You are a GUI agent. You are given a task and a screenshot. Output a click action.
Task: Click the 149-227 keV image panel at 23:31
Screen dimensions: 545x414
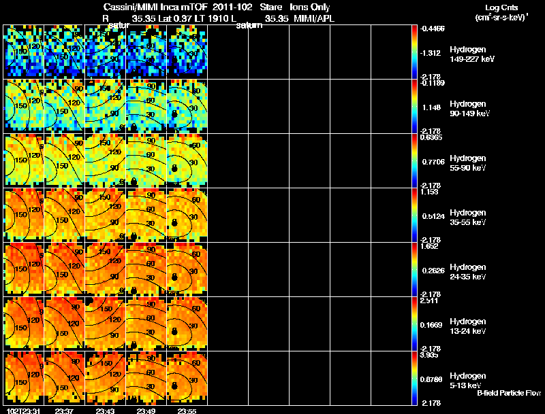tap(24, 52)
